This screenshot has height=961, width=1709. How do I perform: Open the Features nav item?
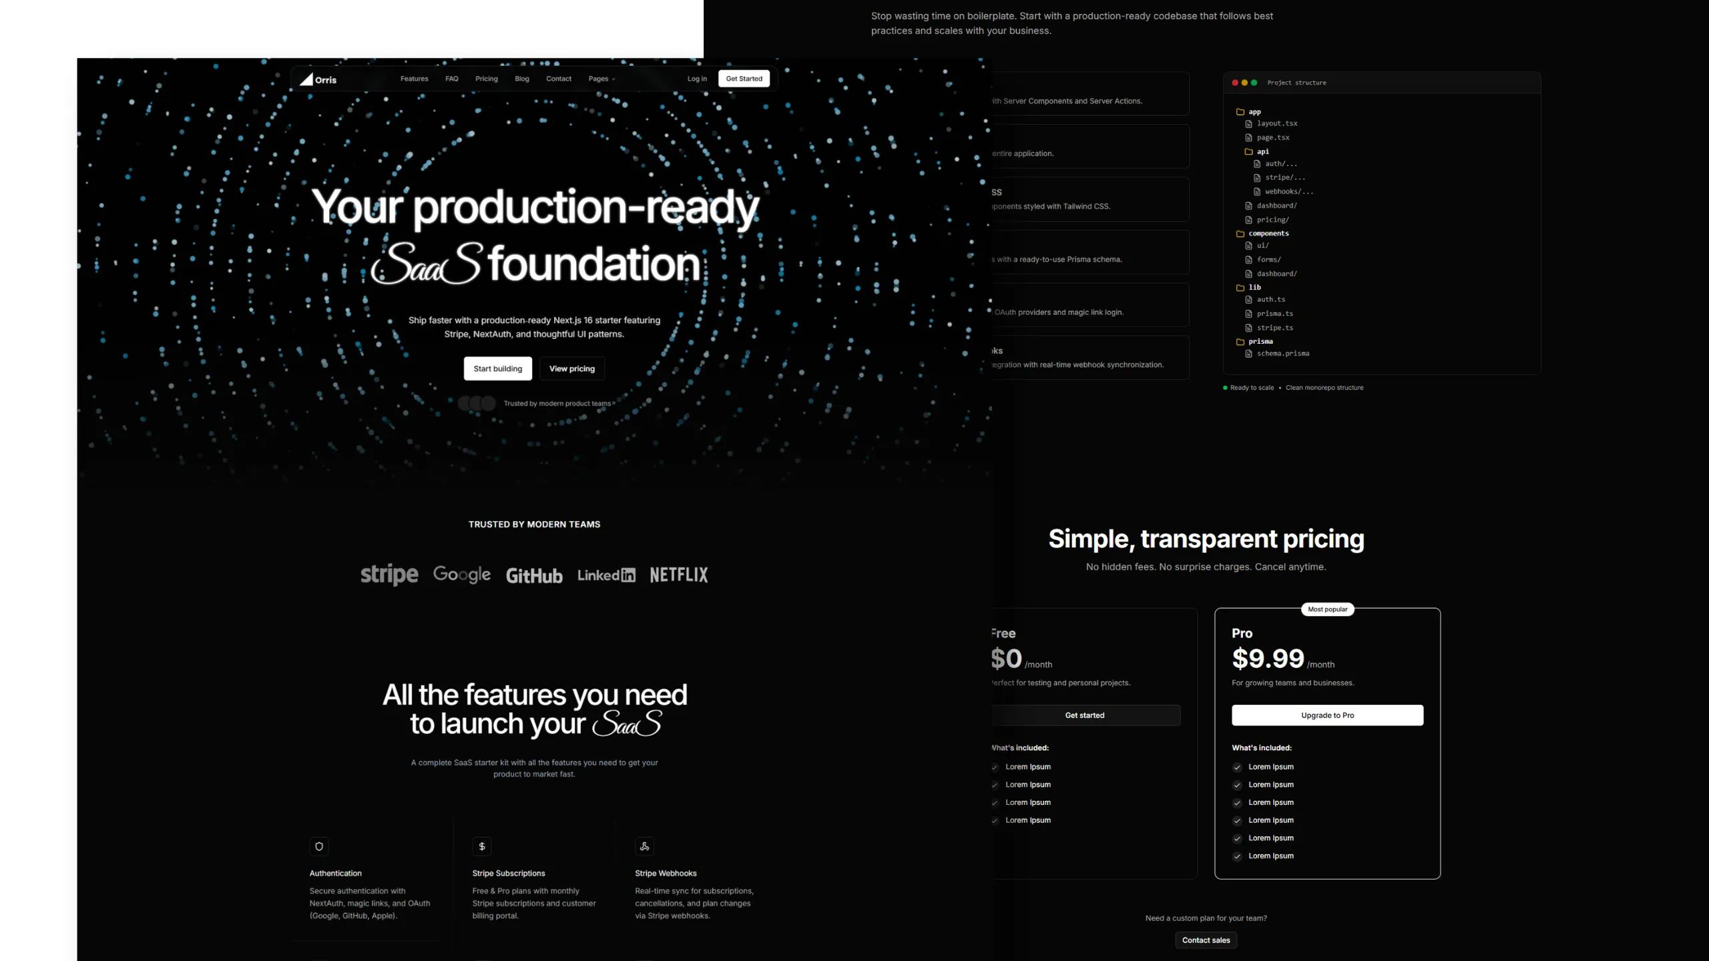point(414,79)
